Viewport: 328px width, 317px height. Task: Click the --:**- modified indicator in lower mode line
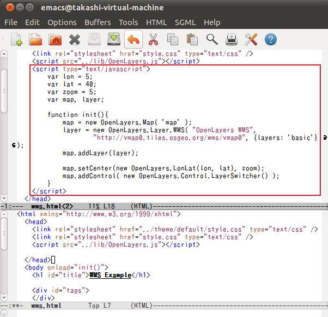12,306
